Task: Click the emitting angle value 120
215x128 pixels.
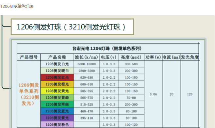Action: (x=190, y=94)
